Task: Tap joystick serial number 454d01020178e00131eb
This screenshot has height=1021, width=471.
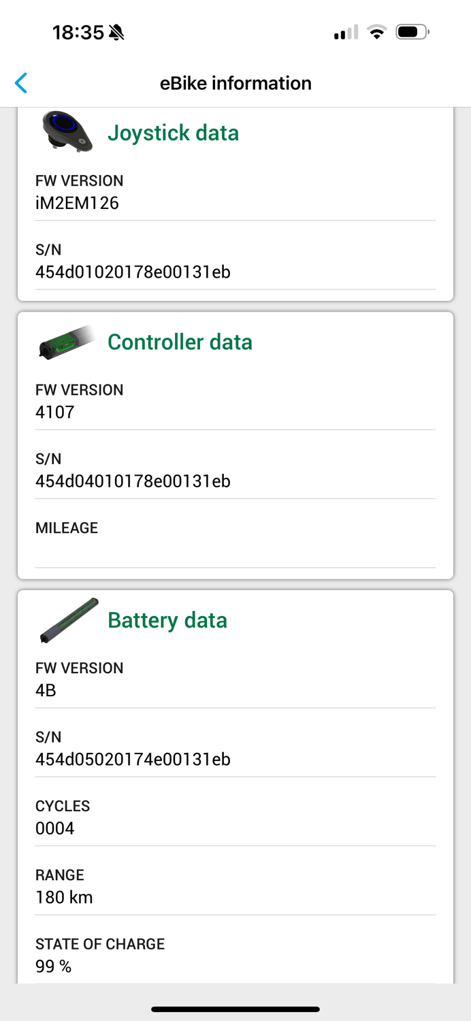Action: click(x=133, y=272)
